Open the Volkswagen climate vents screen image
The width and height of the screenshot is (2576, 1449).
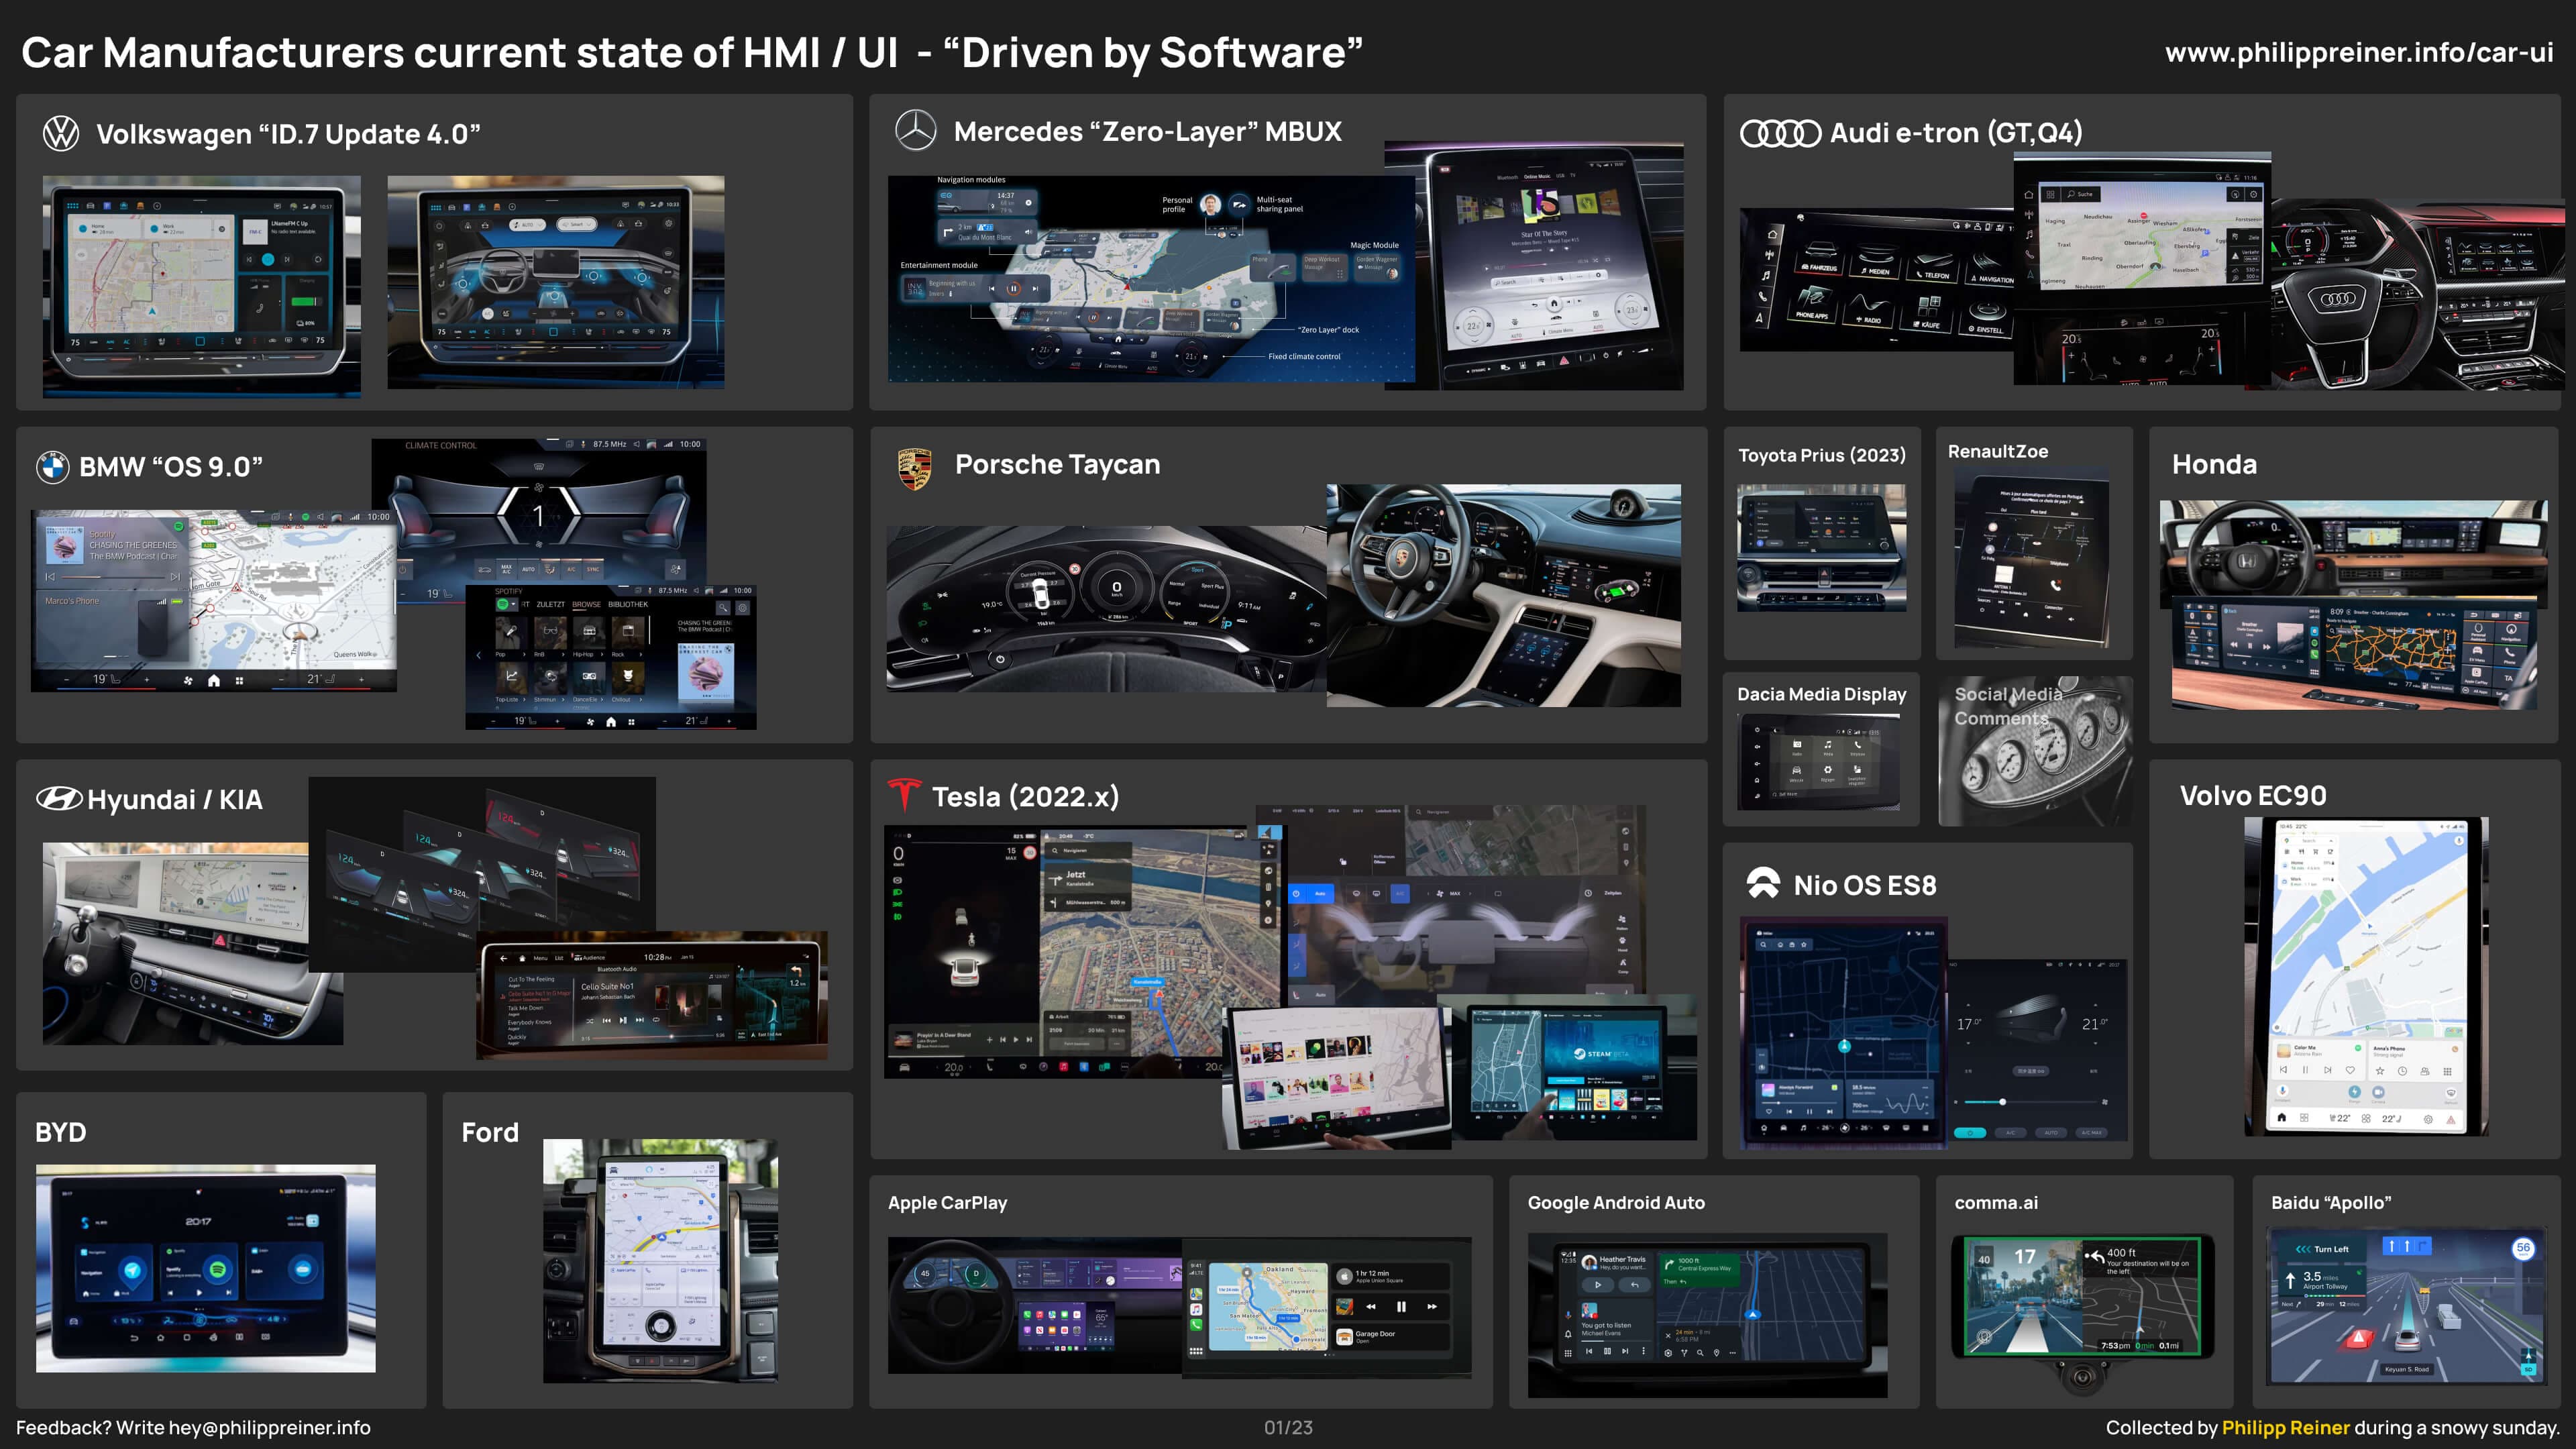point(556,282)
